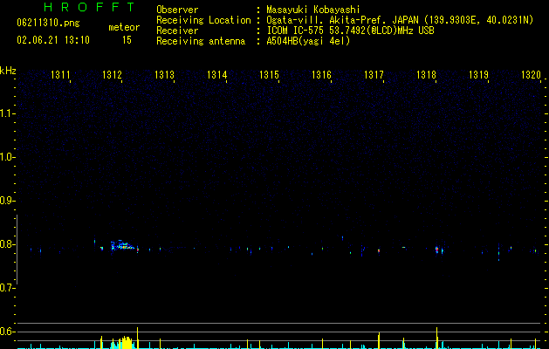Screen dimensions: 549x349
Task: Click the 1318 time axis marker
Action: point(426,74)
